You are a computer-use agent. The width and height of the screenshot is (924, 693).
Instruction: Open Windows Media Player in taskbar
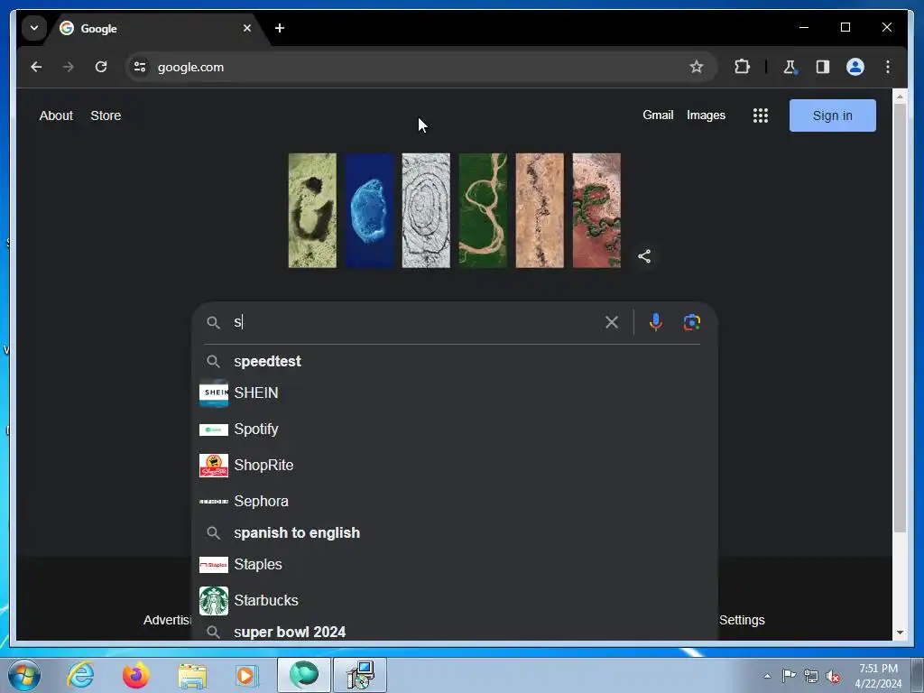click(246, 675)
